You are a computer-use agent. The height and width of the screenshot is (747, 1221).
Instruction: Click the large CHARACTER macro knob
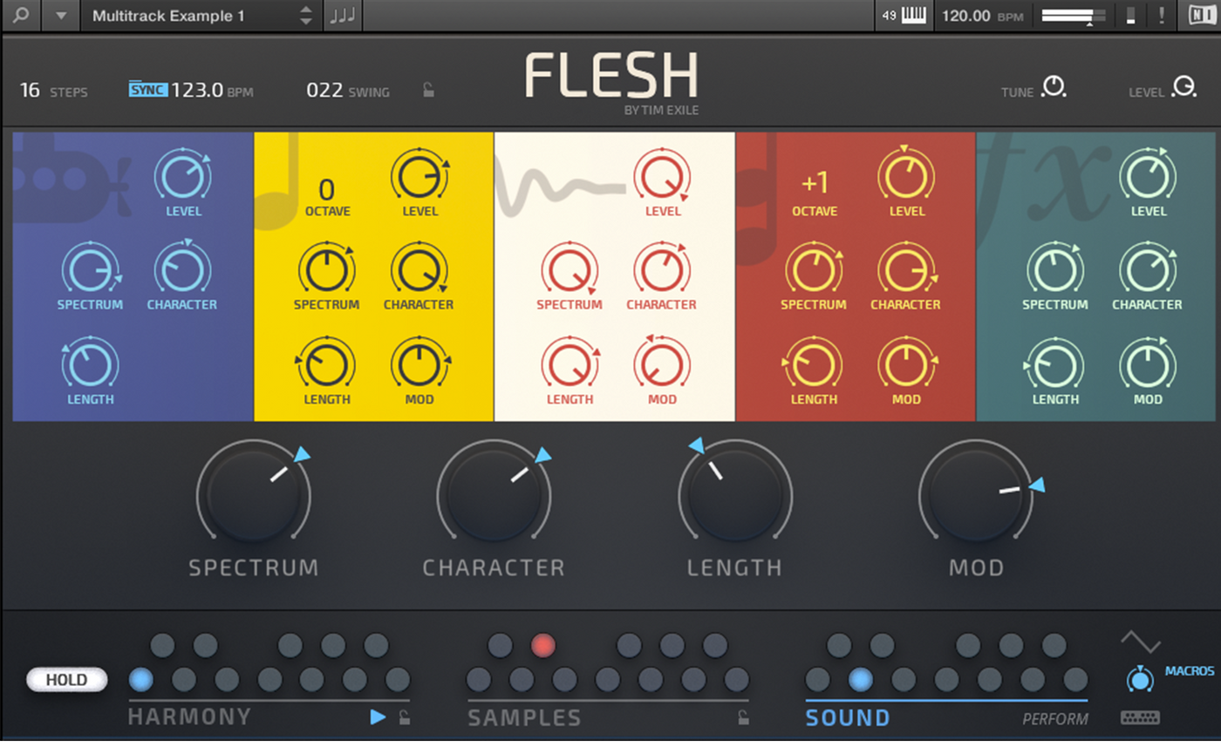[x=494, y=494]
